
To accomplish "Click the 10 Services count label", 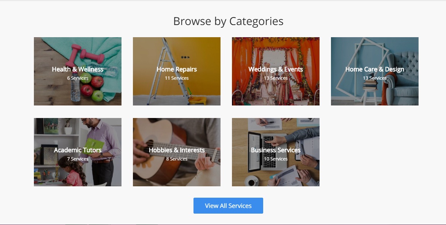I will click(276, 159).
